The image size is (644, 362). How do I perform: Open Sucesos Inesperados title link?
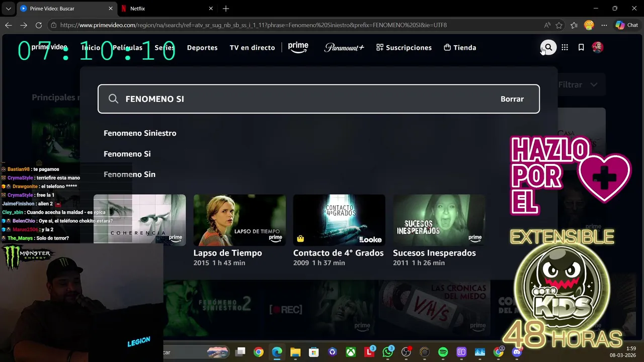434,253
